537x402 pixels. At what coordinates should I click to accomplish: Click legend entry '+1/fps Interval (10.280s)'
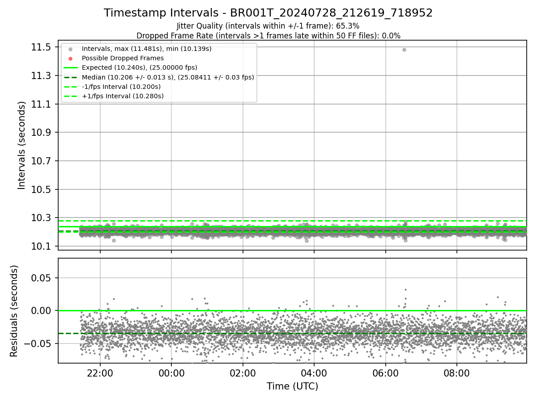[123, 96]
